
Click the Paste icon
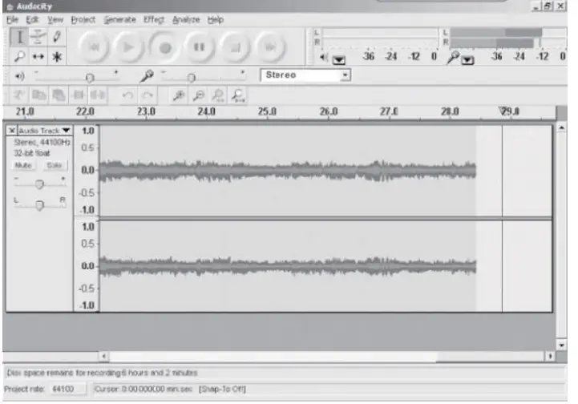tap(59, 95)
